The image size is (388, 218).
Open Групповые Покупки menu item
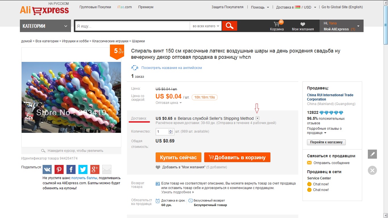tap(95, 7)
